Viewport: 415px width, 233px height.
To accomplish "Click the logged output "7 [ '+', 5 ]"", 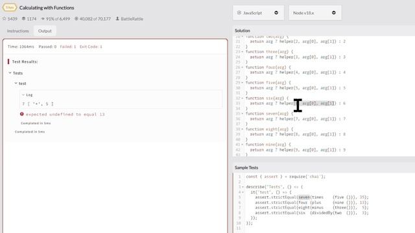I will point(38,104).
